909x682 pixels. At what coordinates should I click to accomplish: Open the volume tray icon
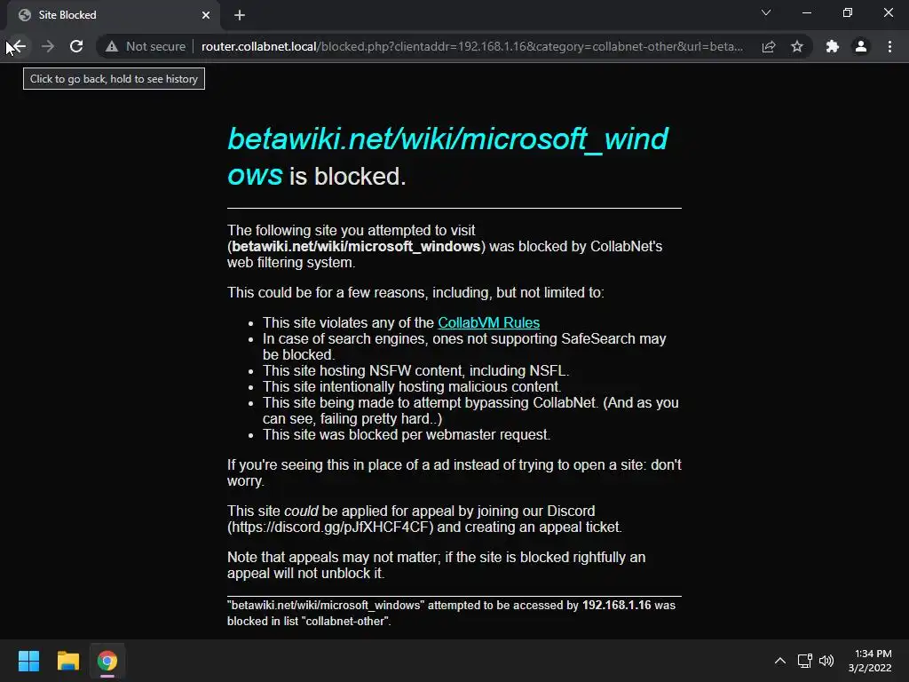click(826, 661)
